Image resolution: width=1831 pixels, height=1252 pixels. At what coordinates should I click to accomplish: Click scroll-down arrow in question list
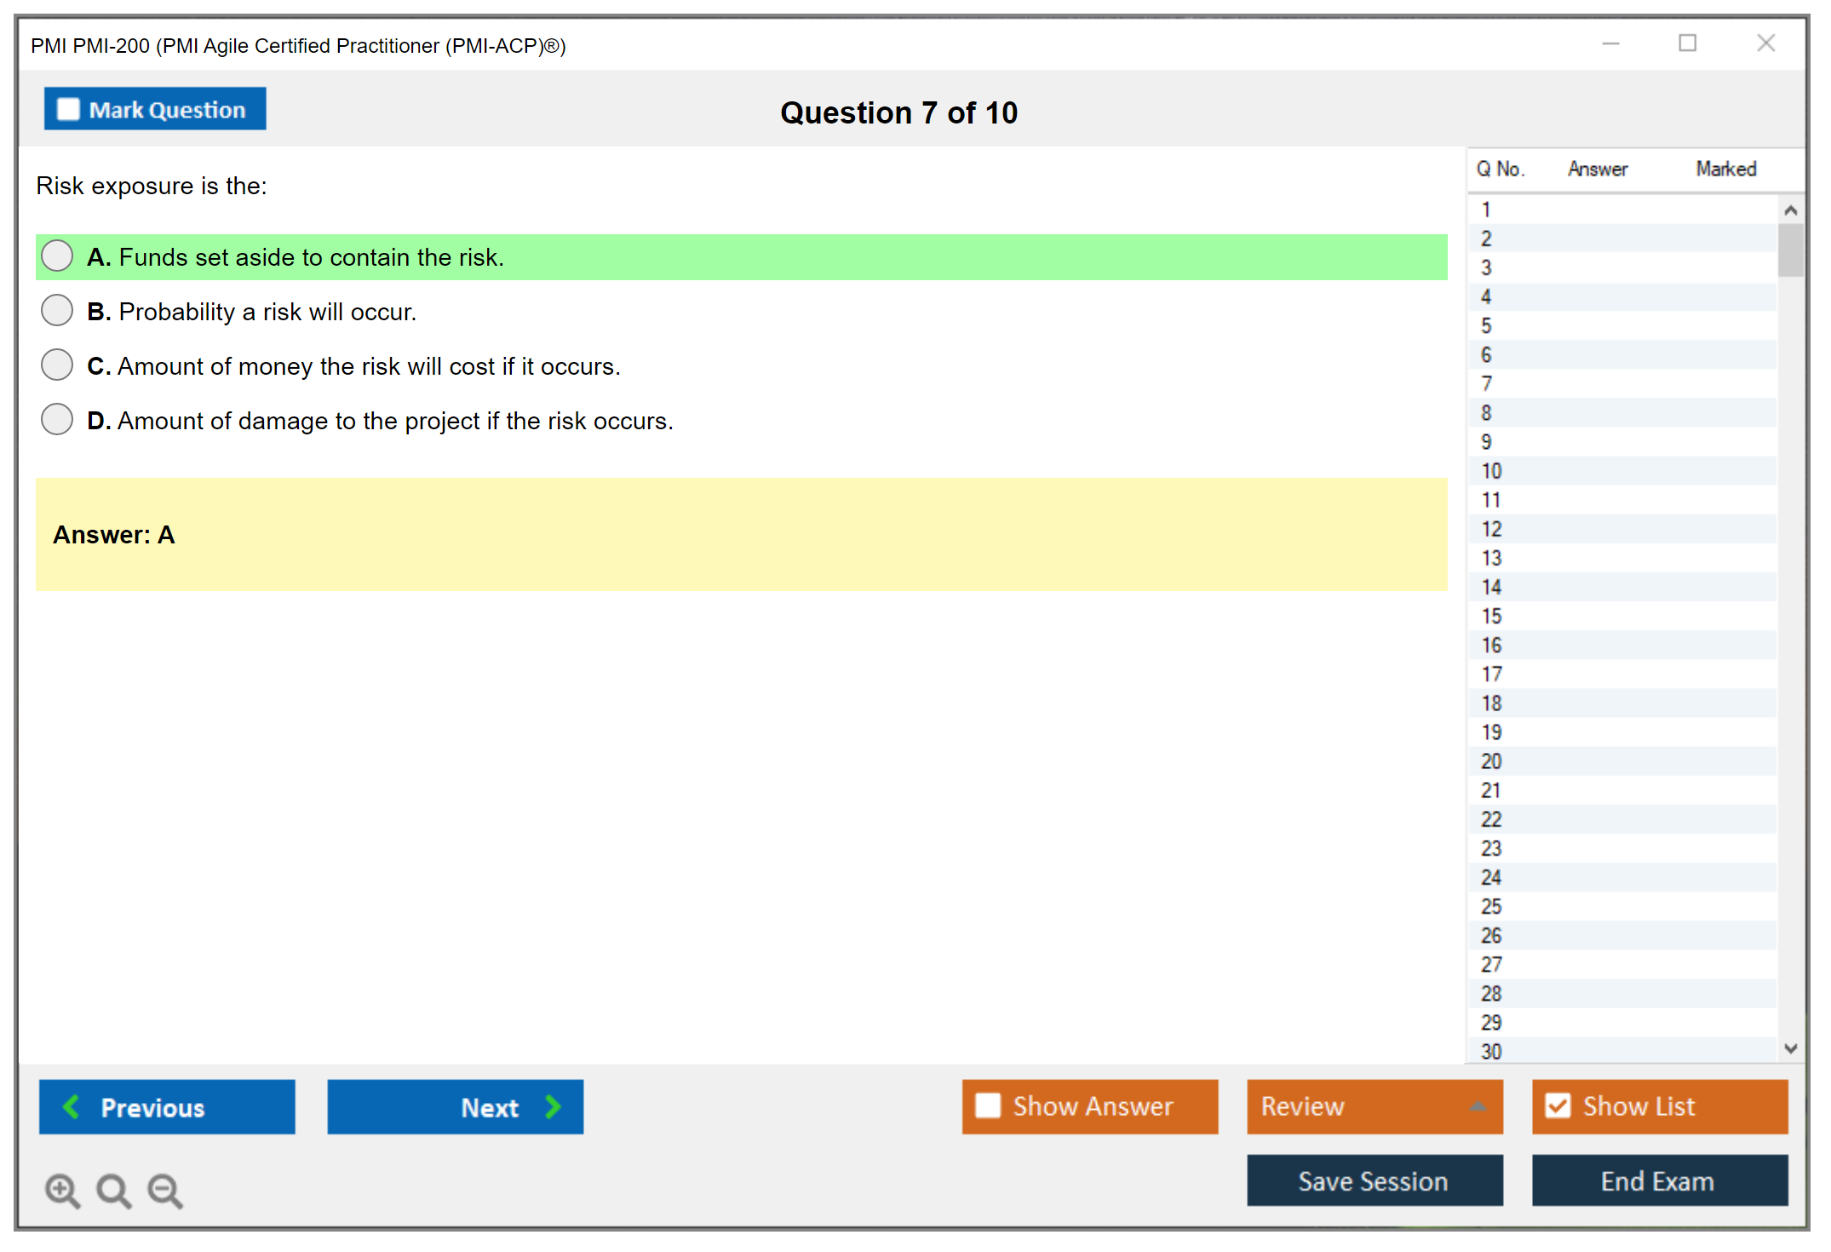tap(1790, 1048)
